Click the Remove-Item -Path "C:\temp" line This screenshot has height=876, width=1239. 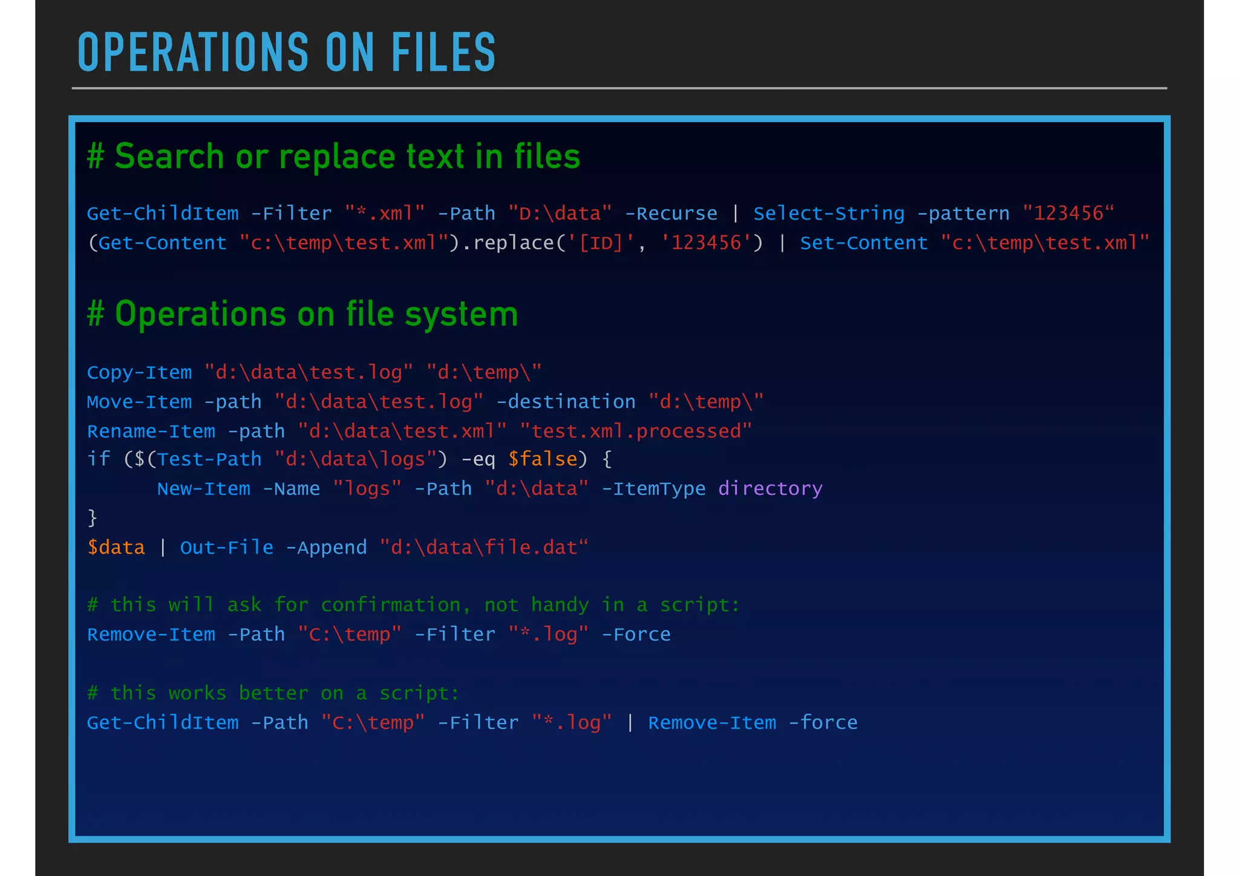click(379, 635)
